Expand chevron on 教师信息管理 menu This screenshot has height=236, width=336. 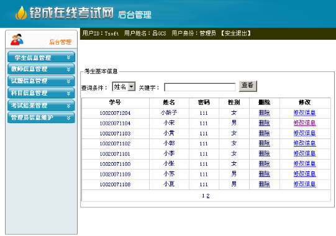(x=68, y=69)
